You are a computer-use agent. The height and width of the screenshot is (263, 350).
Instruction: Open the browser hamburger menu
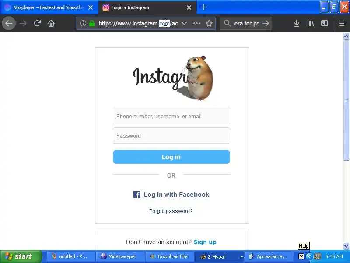(x=342, y=23)
